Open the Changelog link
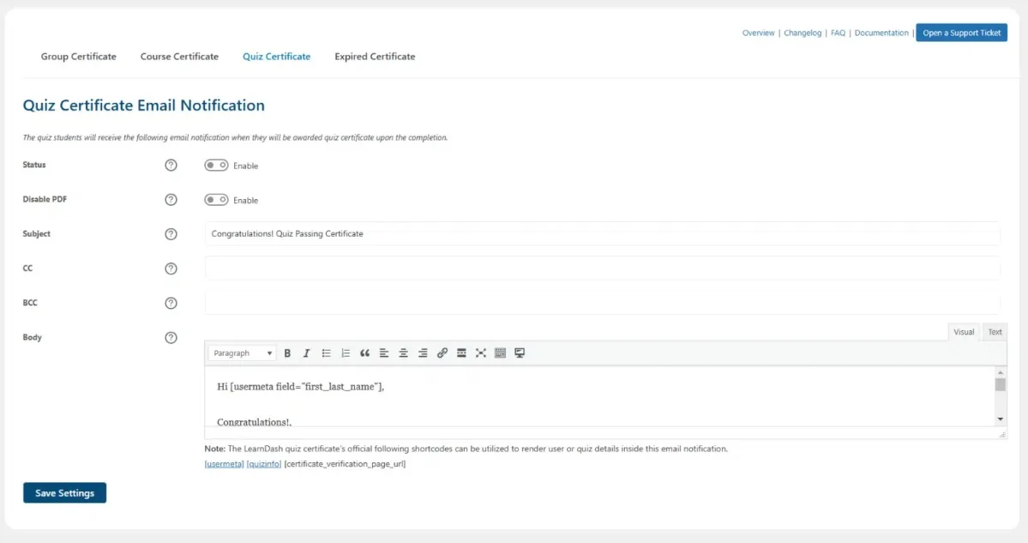Viewport: 1028px width, 543px height. [803, 33]
